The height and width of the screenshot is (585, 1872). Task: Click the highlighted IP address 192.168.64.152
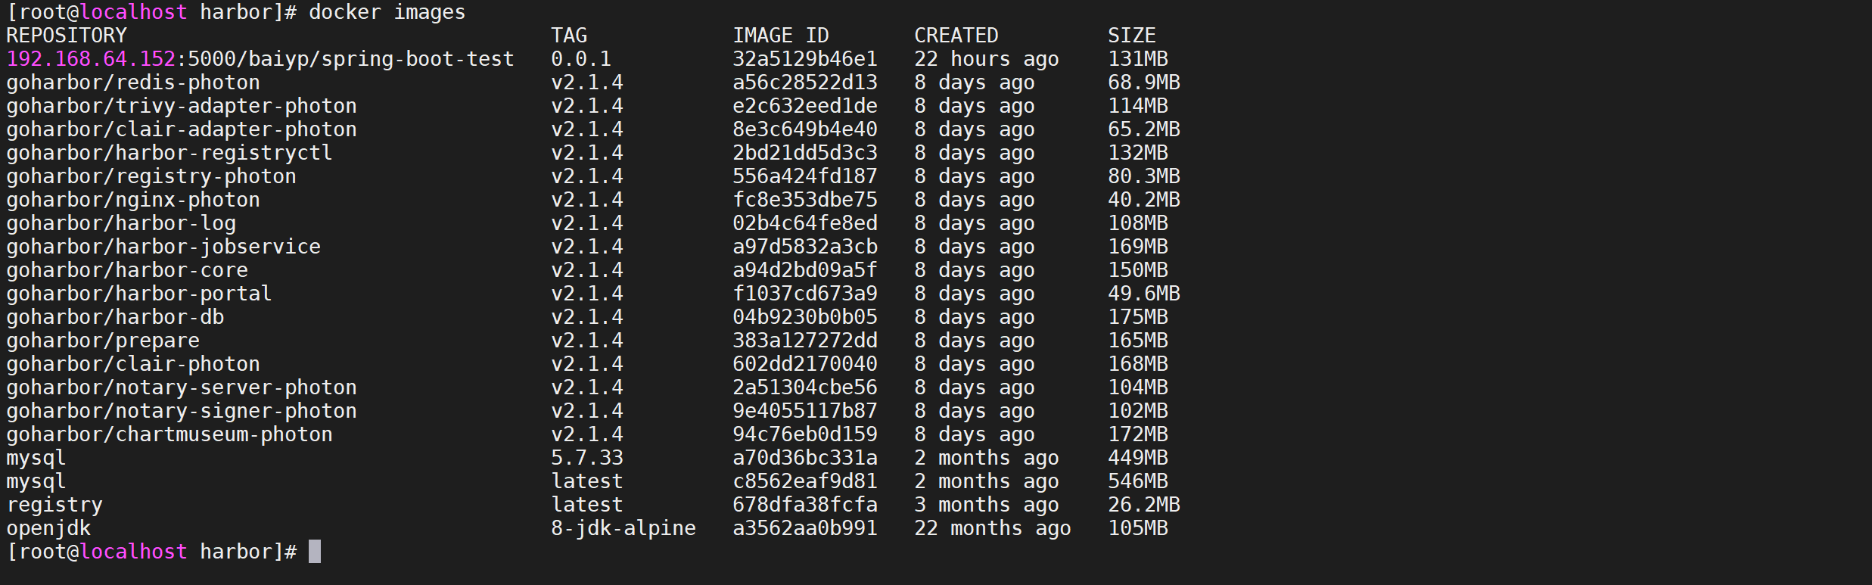(91, 59)
